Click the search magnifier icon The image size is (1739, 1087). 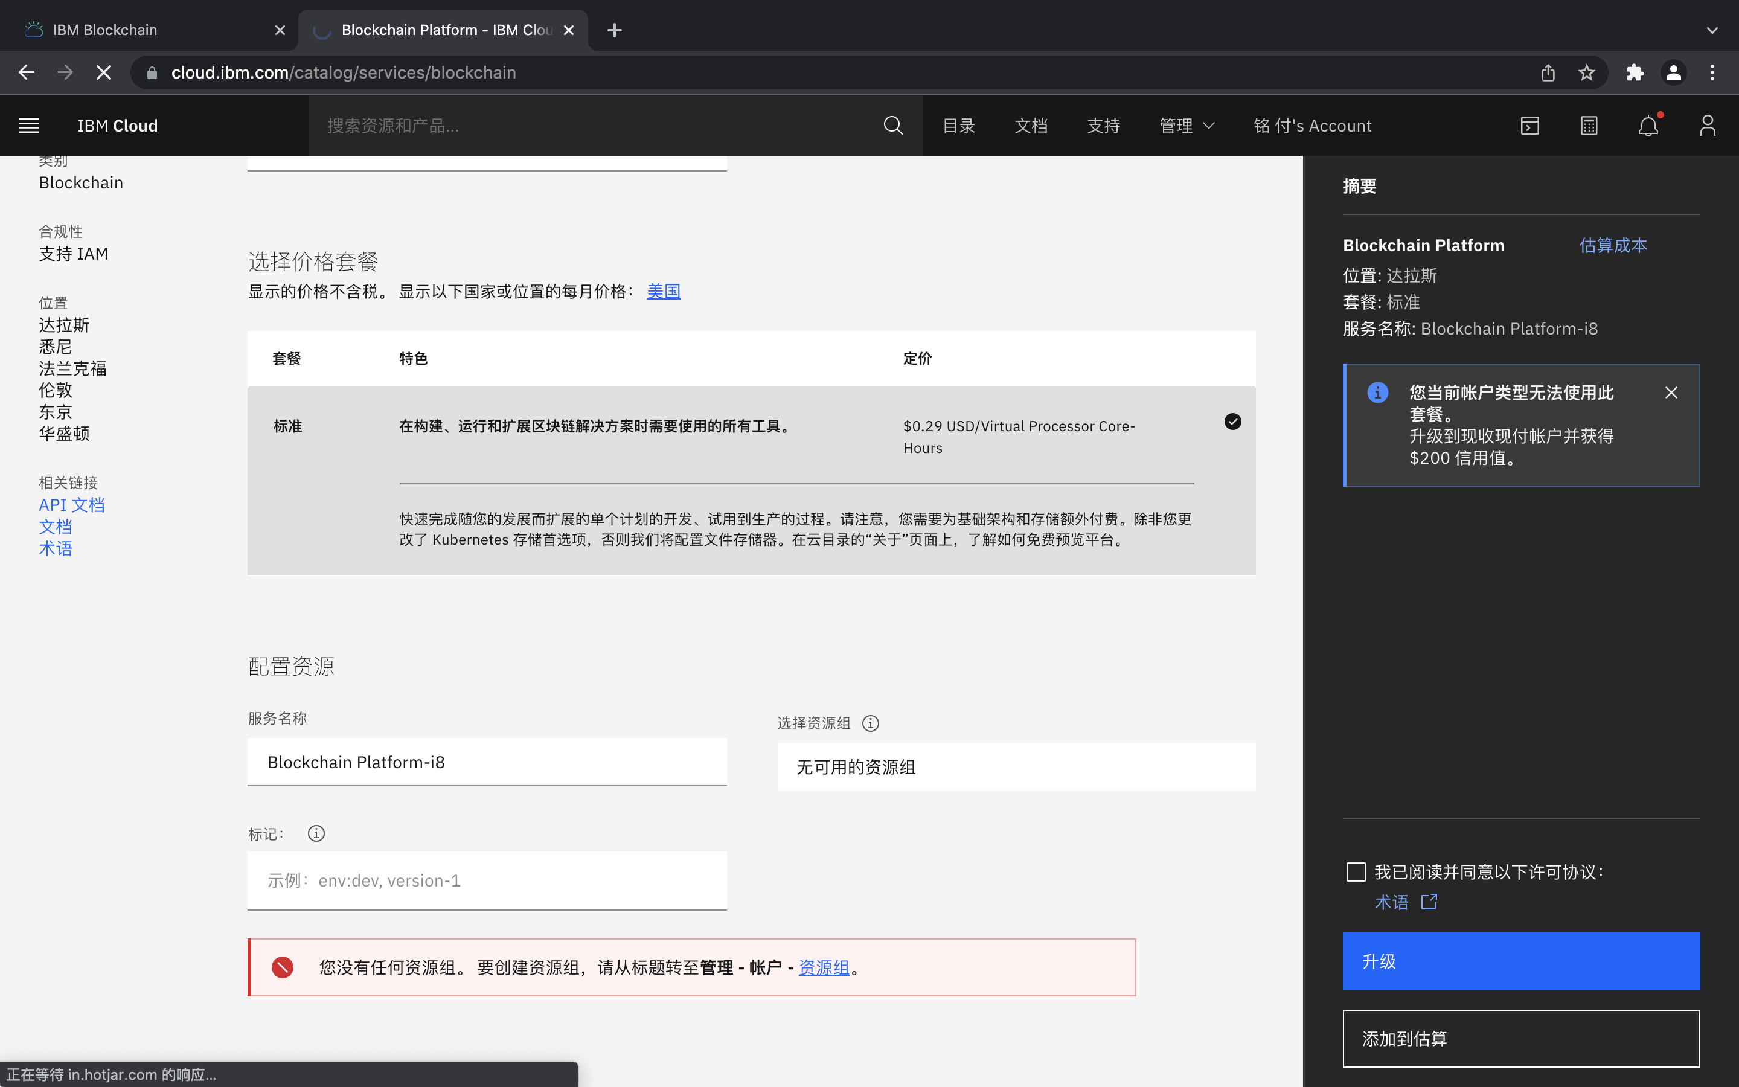[x=892, y=126]
